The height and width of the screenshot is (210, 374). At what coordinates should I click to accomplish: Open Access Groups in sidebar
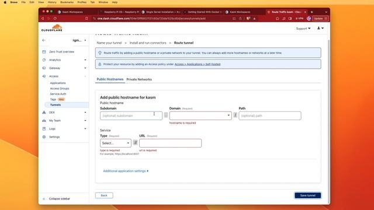coord(60,88)
